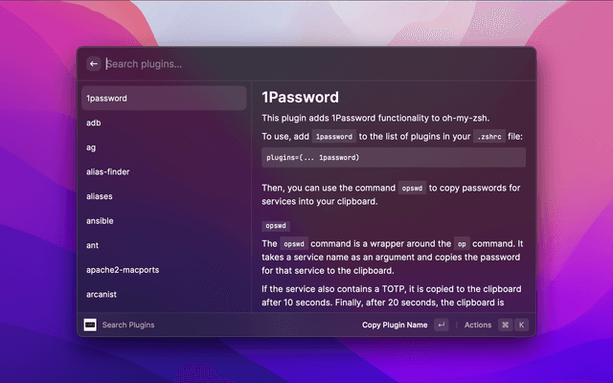The image size is (613, 383).
Task: Click the back arrow icon
Action: pos(94,64)
